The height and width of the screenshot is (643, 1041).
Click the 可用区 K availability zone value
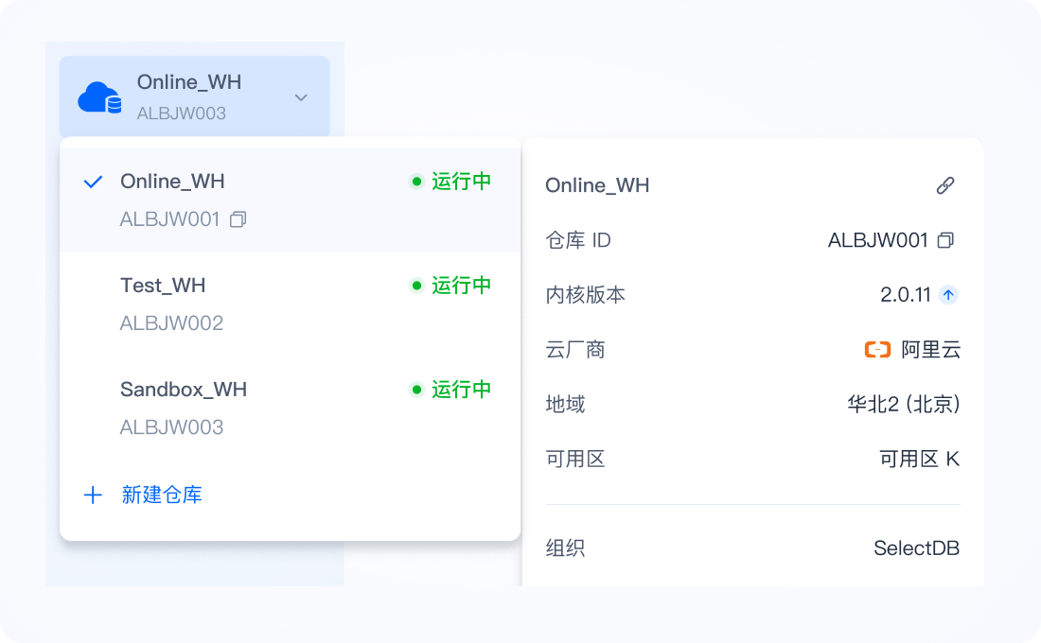(919, 459)
